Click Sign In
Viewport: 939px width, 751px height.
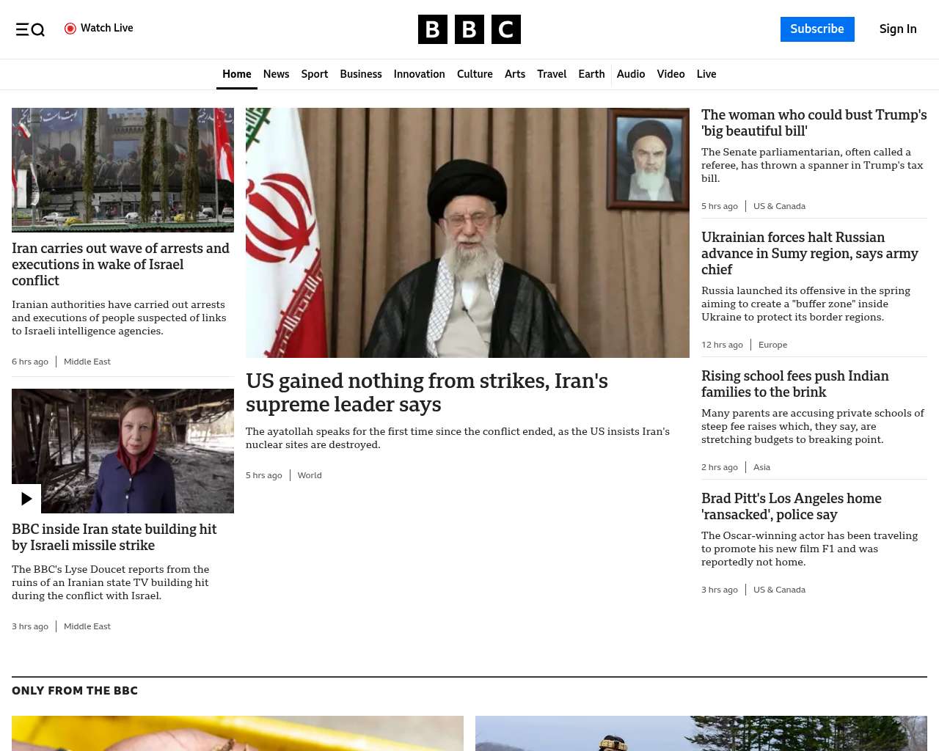(898, 29)
